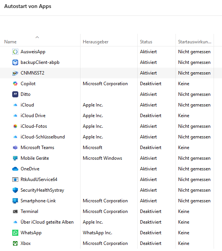The width and height of the screenshot is (222, 251).
Task: Click the Mobile Geräte icon
Action: pos(15,158)
